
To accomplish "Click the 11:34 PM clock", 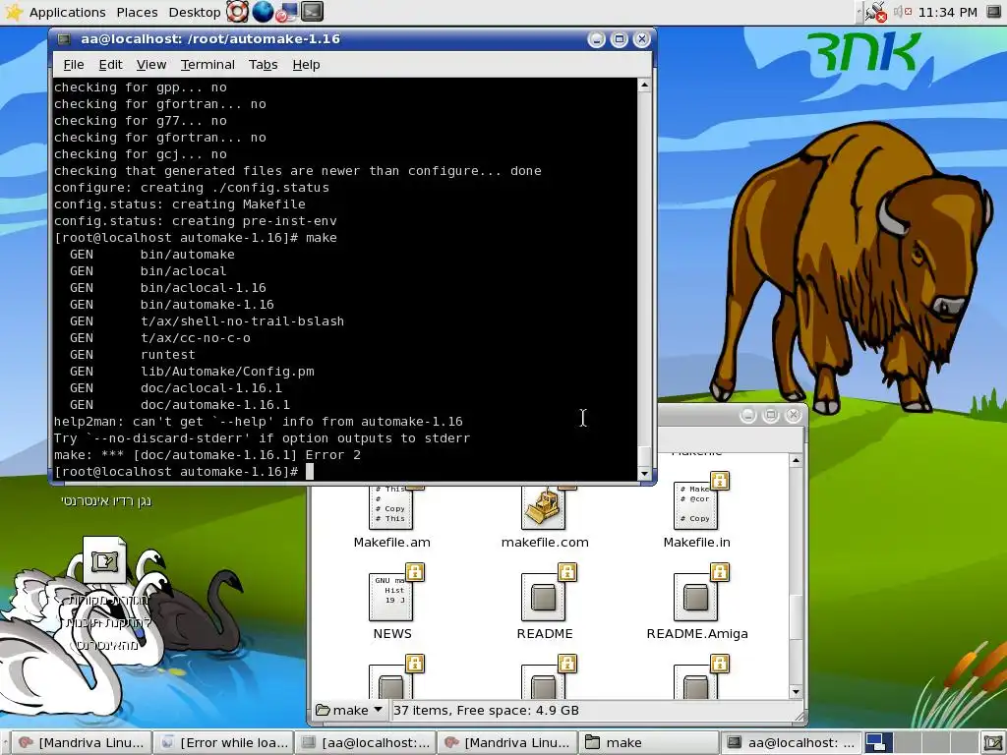I will point(947,12).
